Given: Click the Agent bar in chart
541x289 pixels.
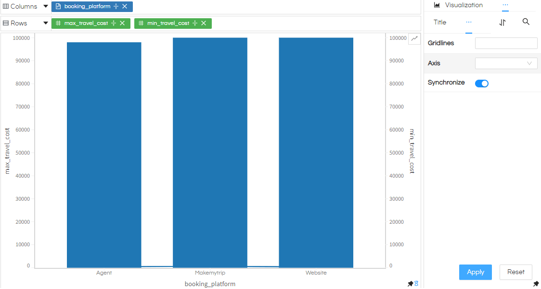Looking at the screenshot, I should (104, 155).
